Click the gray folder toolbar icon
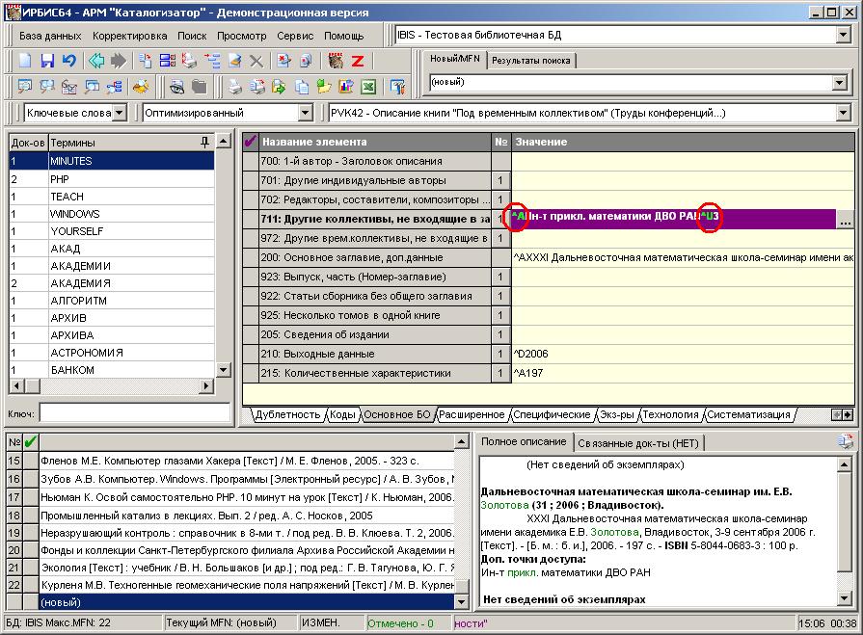Screen dimensions: 863x635 [x=200, y=87]
